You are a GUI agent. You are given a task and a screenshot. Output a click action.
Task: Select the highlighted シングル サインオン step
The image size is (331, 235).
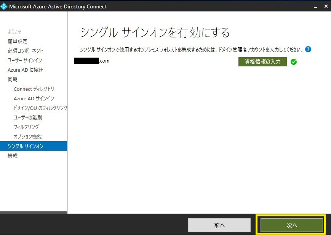pos(34,146)
